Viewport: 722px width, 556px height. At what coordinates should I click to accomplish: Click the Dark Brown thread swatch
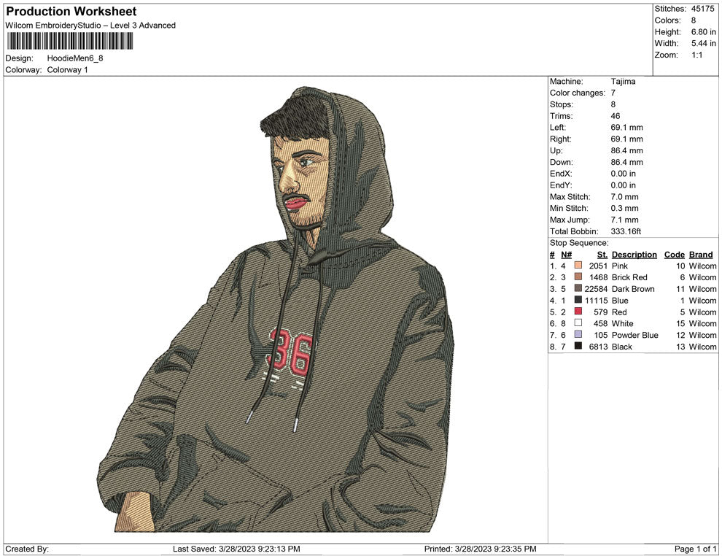click(x=578, y=289)
